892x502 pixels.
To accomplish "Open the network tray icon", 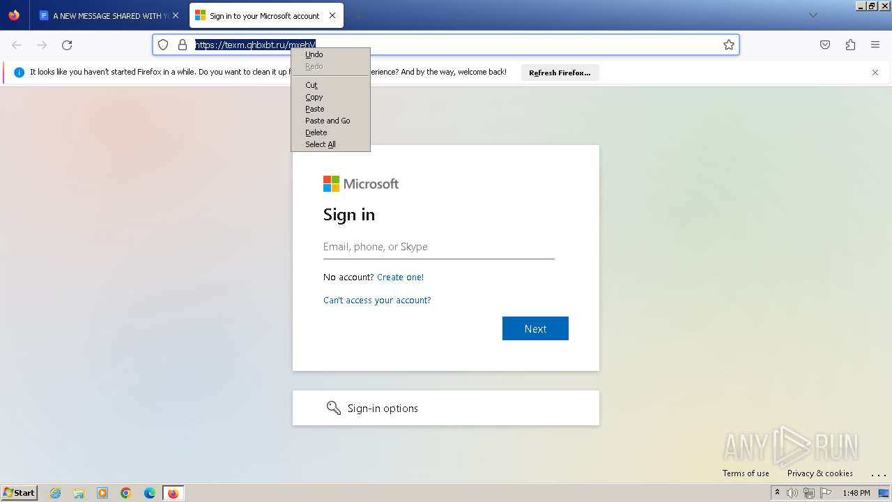I will (809, 493).
